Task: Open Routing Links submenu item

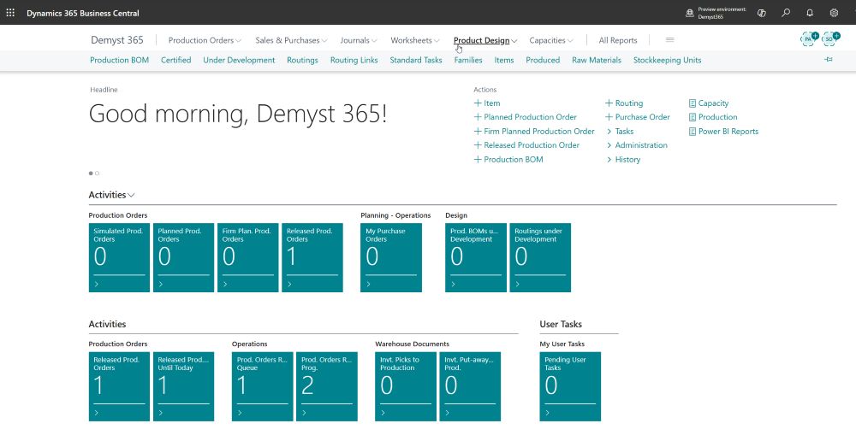Action: point(354,60)
